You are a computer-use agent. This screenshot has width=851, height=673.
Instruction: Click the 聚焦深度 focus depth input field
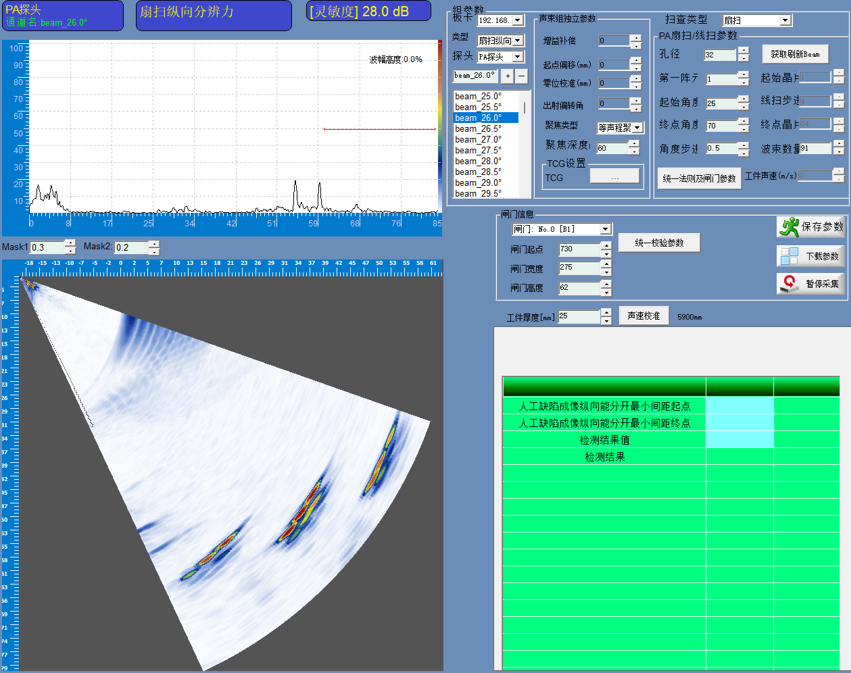612,148
